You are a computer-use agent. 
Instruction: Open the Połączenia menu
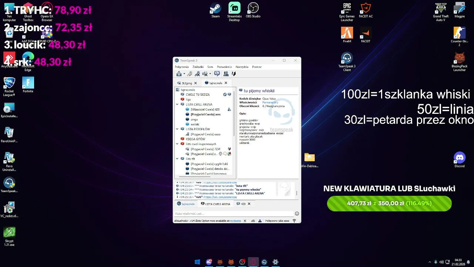click(x=182, y=67)
